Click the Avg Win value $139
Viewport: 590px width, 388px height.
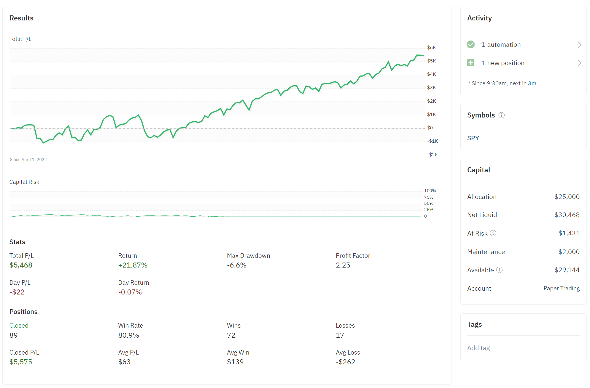click(235, 362)
